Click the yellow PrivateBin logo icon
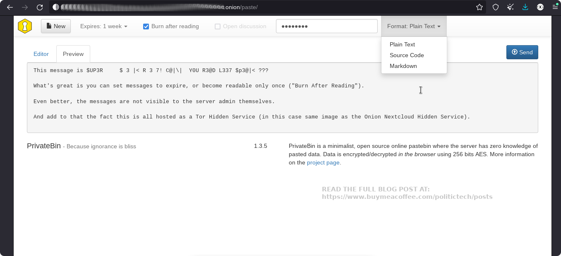 click(25, 26)
